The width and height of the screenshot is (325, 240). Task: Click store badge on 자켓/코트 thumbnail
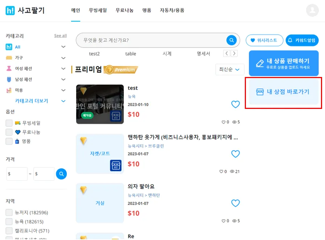click(x=116, y=165)
